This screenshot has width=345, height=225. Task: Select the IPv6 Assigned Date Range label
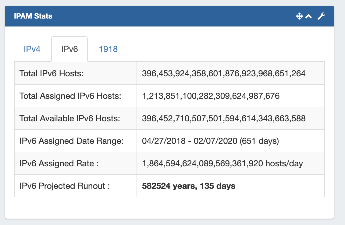tap(71, 141)
